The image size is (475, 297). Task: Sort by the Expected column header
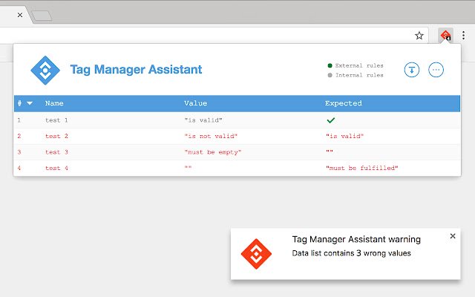(x=344, y=103)
